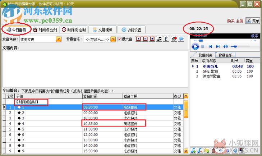This screenshot has width=262, height=156.
Task: Stop the music player playback
Action: pos(203,46)
